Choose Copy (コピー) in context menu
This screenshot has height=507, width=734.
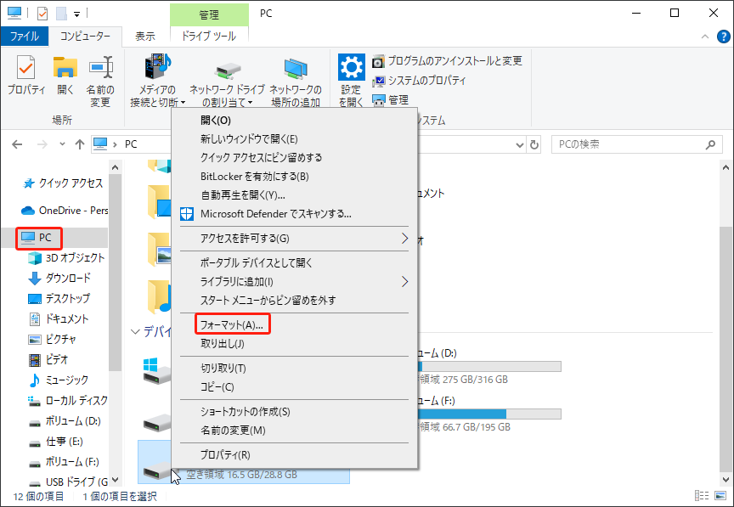295,387
